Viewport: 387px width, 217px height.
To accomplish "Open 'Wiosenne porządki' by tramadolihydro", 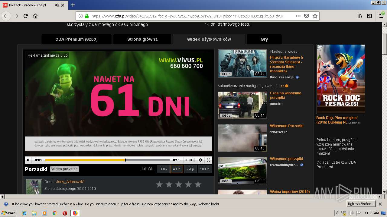I will point(286,159).
